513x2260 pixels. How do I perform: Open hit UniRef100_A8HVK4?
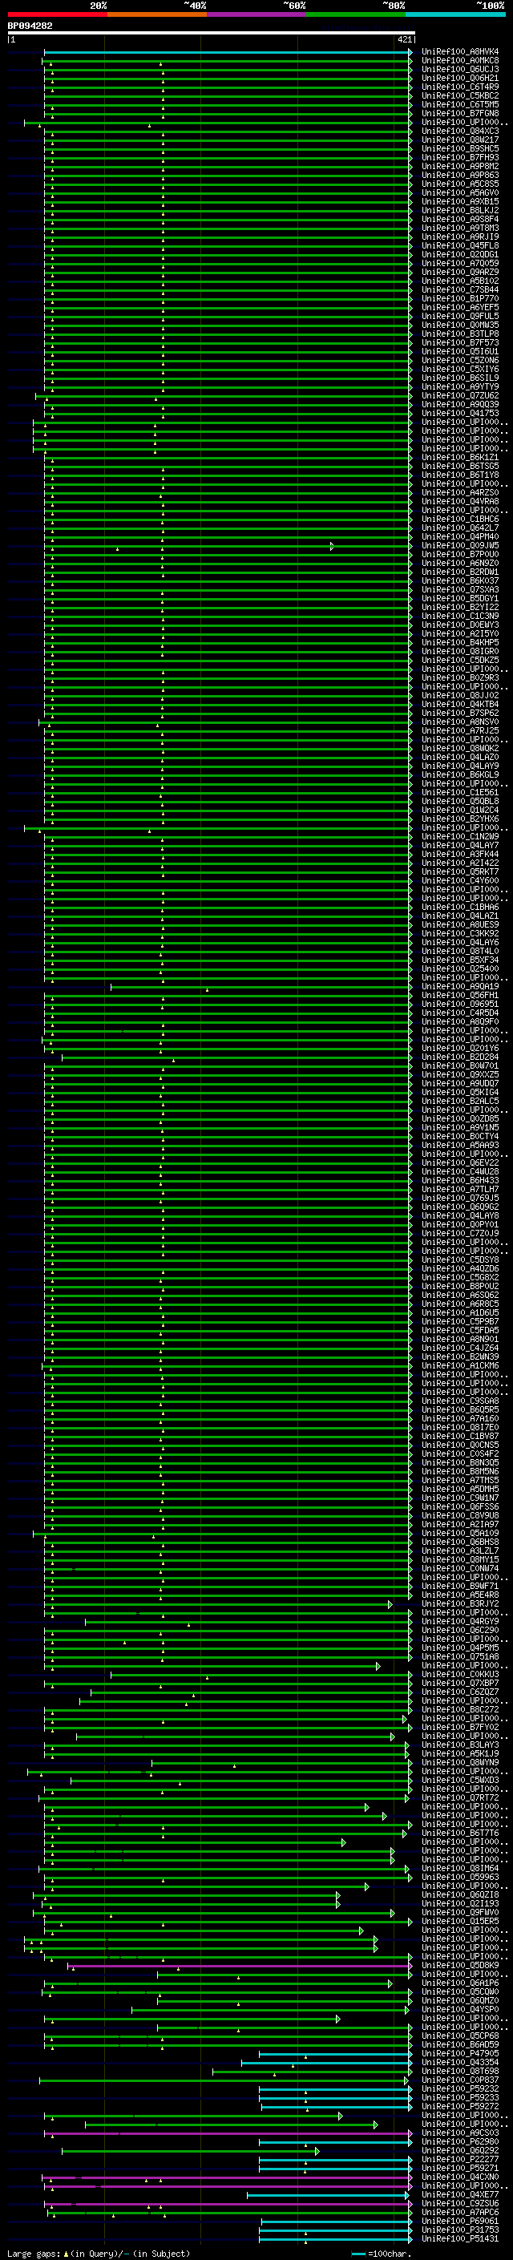460,52
